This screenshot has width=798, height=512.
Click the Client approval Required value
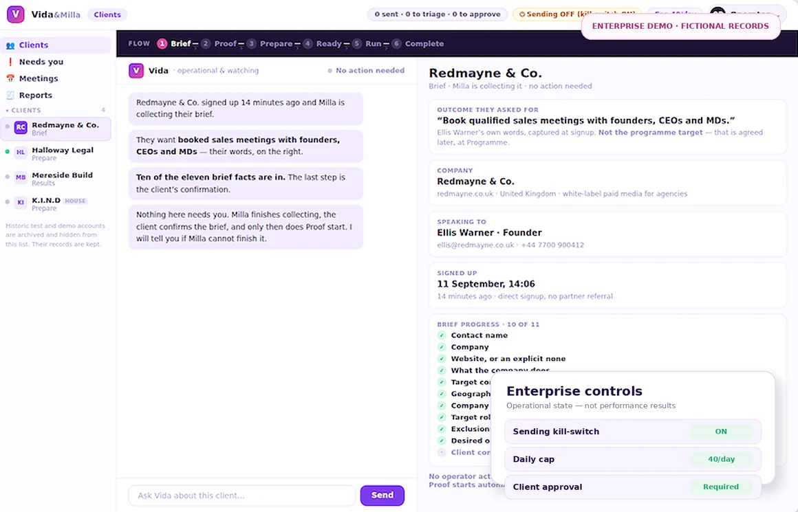[721, 487]
